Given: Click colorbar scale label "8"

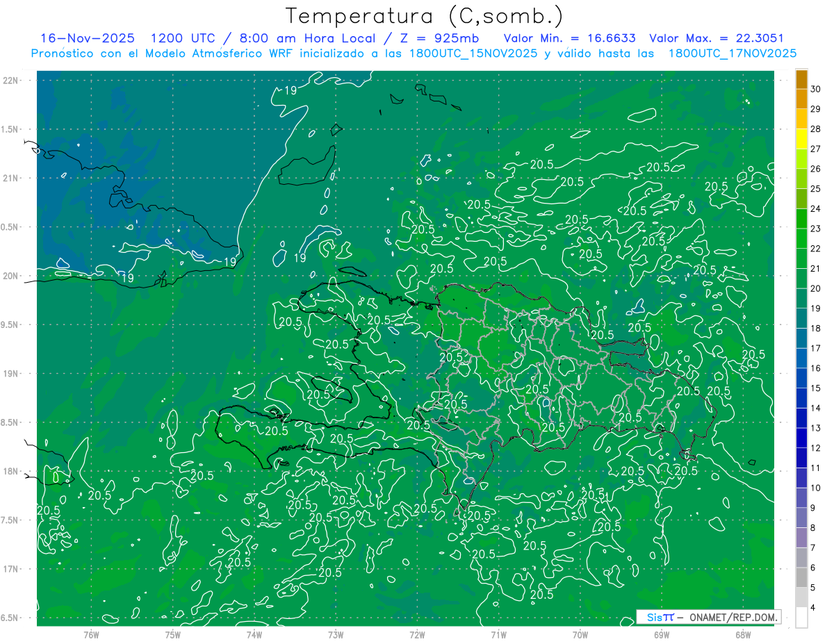Looking at the screenshot, I should [813, 528].
